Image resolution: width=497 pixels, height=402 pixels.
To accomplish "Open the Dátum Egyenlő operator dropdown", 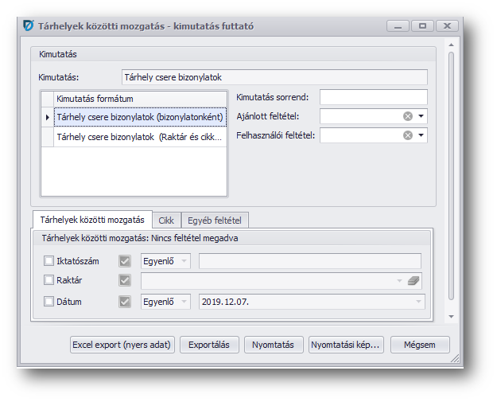I will [184, 302].
